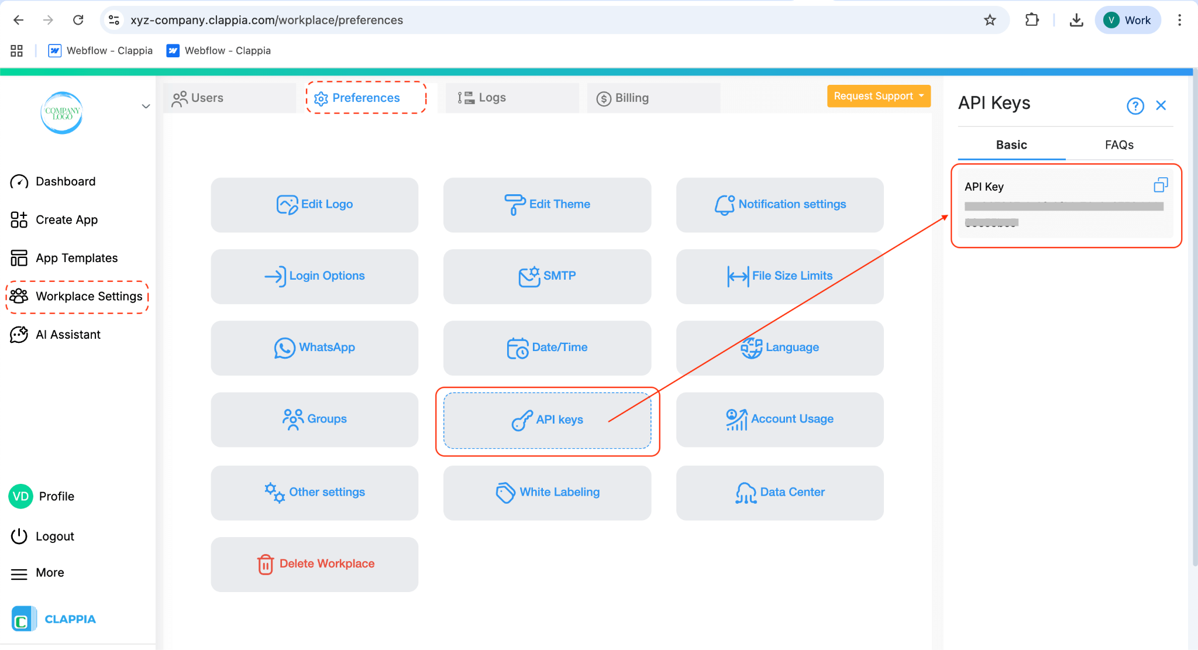The height and width of the screenshot is (650, 1198).
Task: Open Chrome three-dot menu
Action: point(1179,20)
